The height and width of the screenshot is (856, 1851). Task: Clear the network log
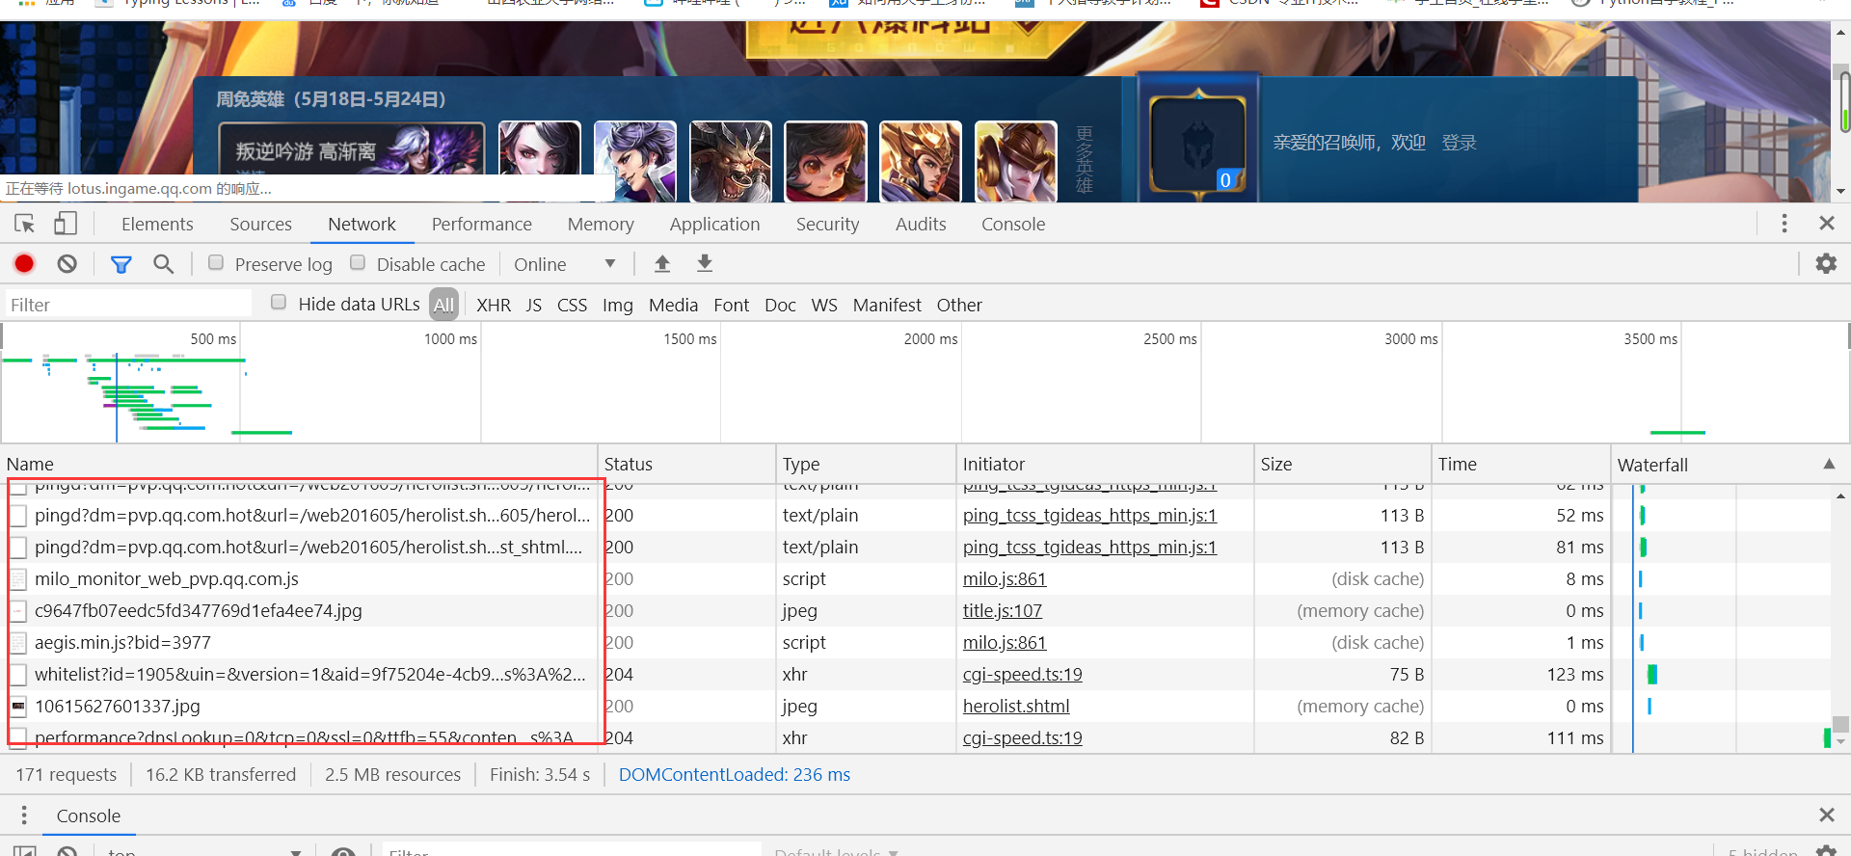(67, 264)
